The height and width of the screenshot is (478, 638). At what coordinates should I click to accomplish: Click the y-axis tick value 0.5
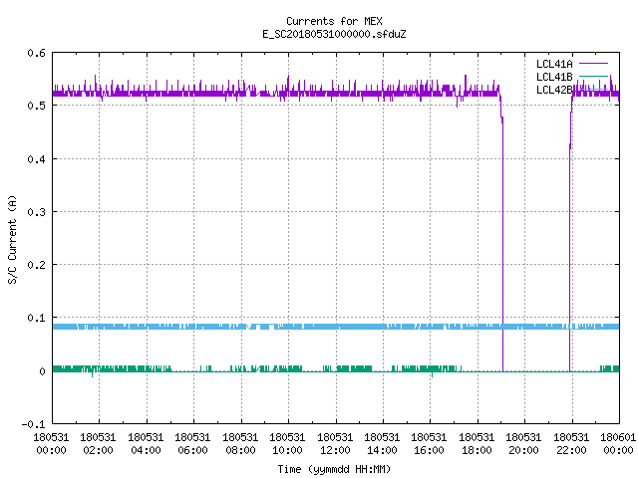click(36, 106)
